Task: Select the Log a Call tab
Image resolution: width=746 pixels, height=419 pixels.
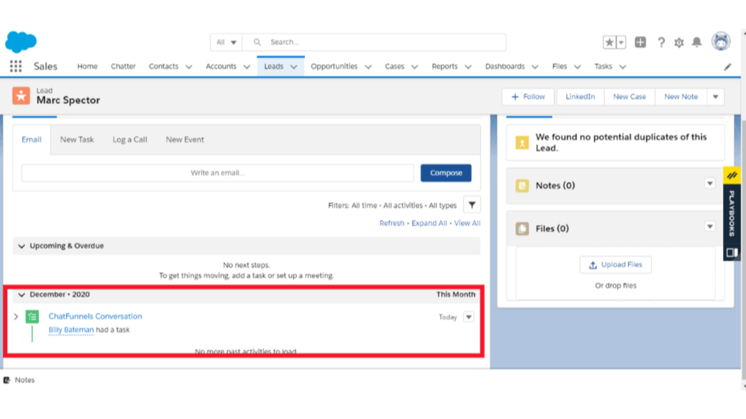Action: tap(130, 139)
